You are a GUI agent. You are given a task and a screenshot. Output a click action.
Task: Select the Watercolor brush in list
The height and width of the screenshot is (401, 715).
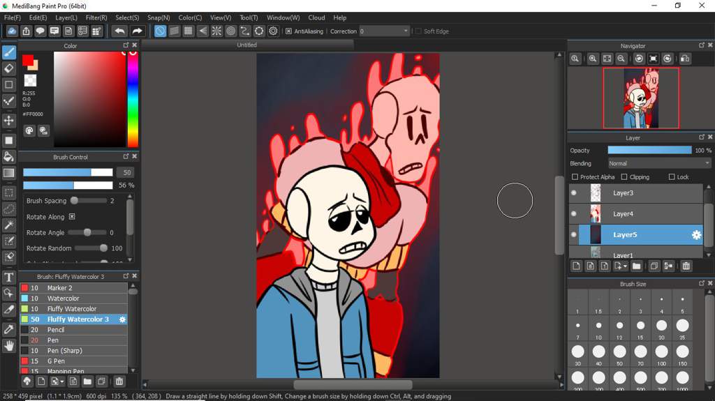[x=74, y=298]
